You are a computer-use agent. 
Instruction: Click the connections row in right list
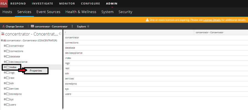click(155, 43)
